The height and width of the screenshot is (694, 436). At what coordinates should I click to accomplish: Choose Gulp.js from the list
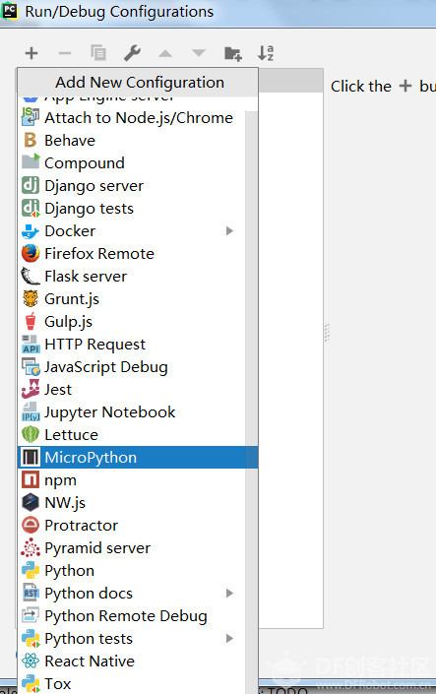point(131,321)
